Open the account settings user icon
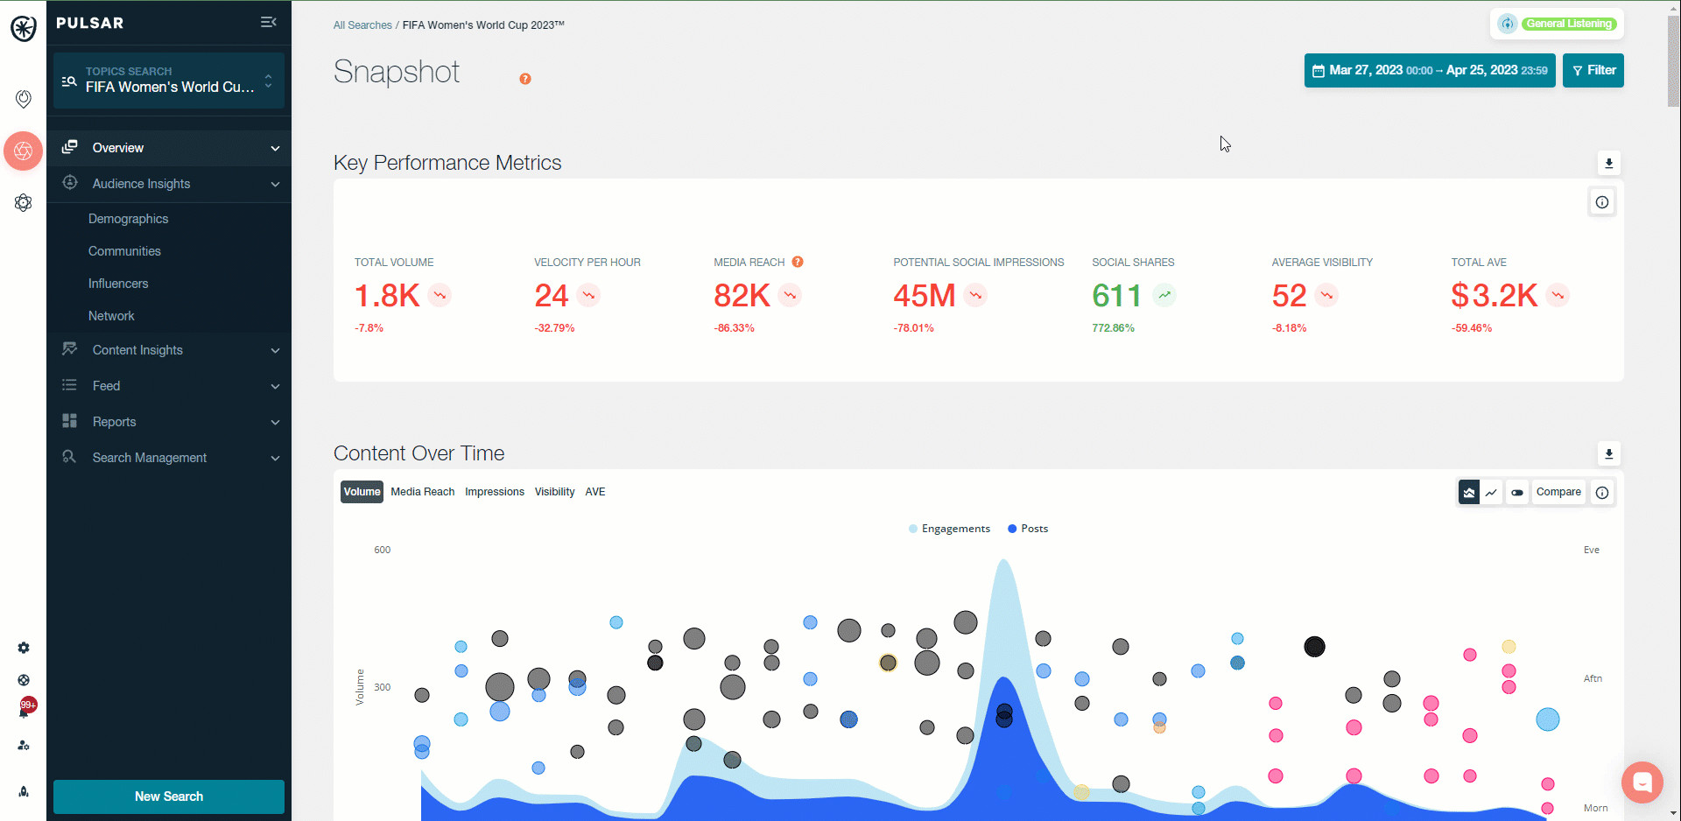 click(x=24, y=746)
